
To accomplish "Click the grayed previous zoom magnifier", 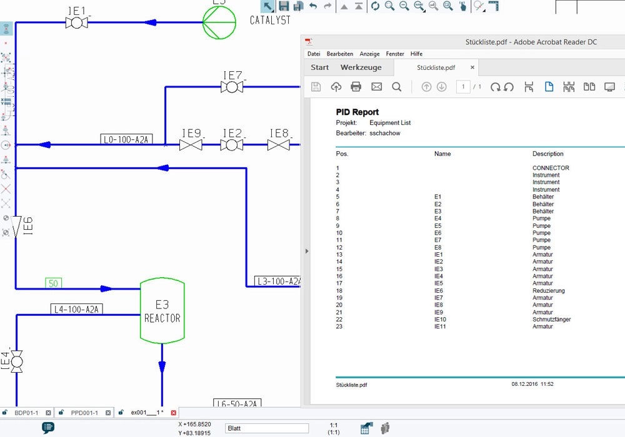I will coord(433,6).
